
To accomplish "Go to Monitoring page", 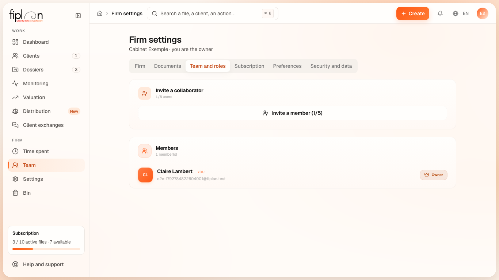I will pyautogui.click(x=46, y=83).
